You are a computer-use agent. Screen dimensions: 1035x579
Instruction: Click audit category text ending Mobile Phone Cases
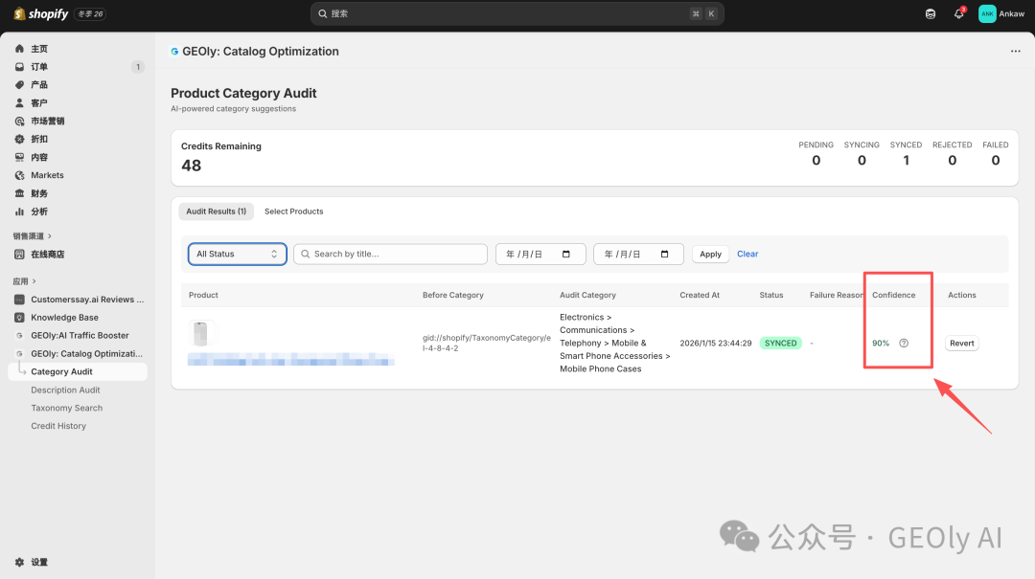point(614,343)
